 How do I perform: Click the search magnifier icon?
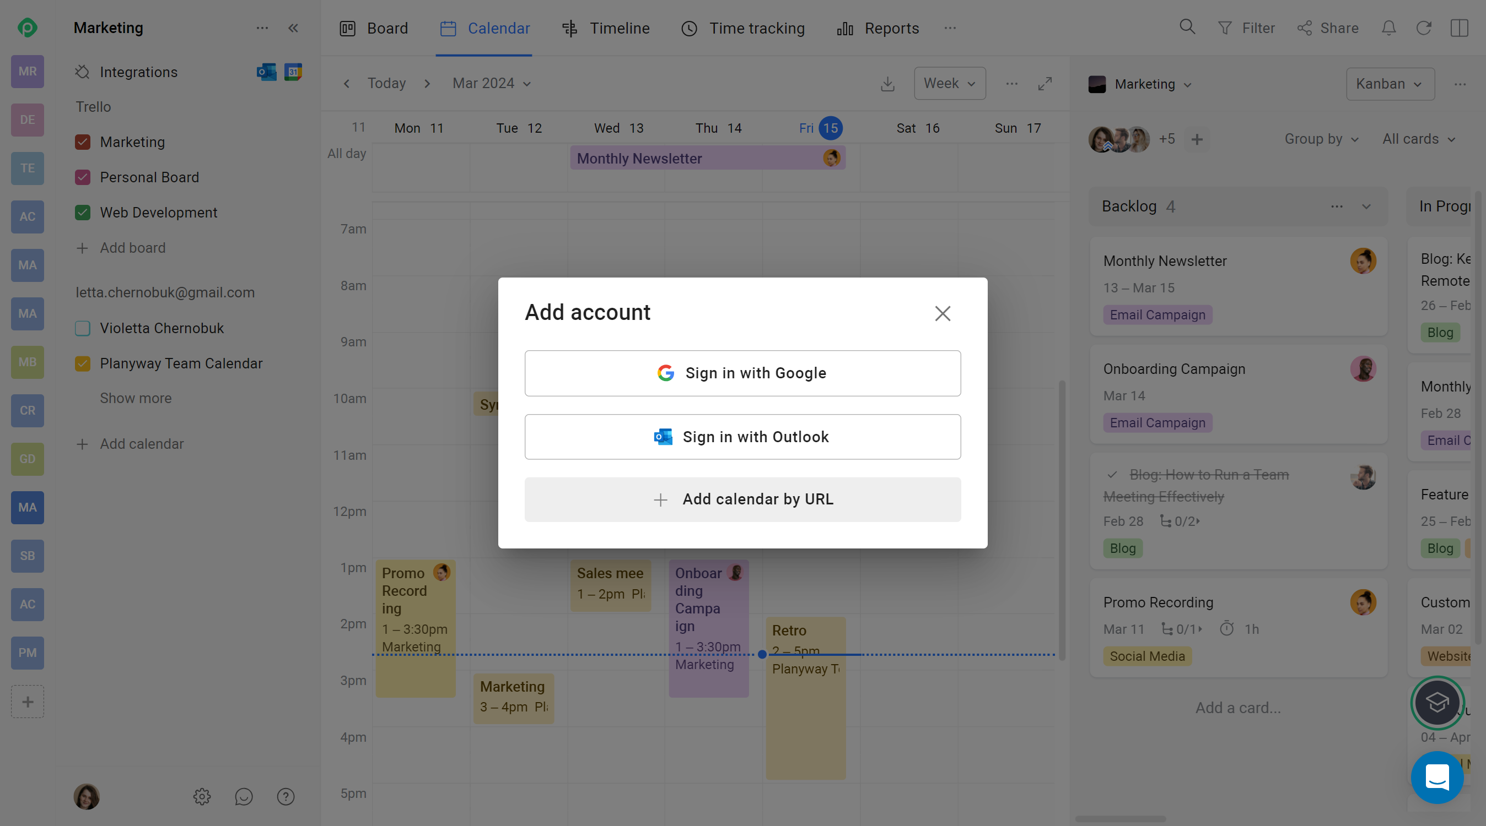tap(1187, 27)
